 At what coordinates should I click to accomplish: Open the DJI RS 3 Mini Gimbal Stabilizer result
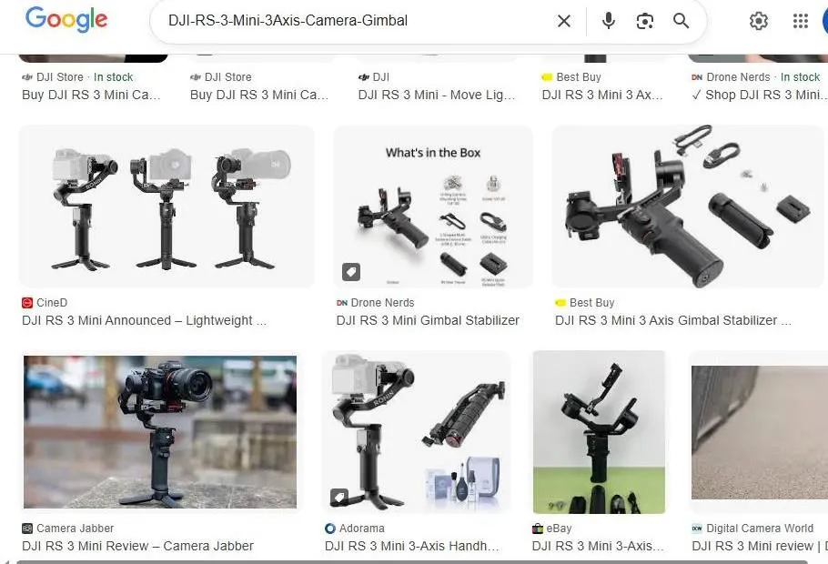(x=428, y=320)
